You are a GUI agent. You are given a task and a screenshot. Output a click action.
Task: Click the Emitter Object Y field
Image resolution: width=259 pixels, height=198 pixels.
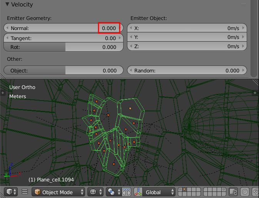[x=187, y=37]
